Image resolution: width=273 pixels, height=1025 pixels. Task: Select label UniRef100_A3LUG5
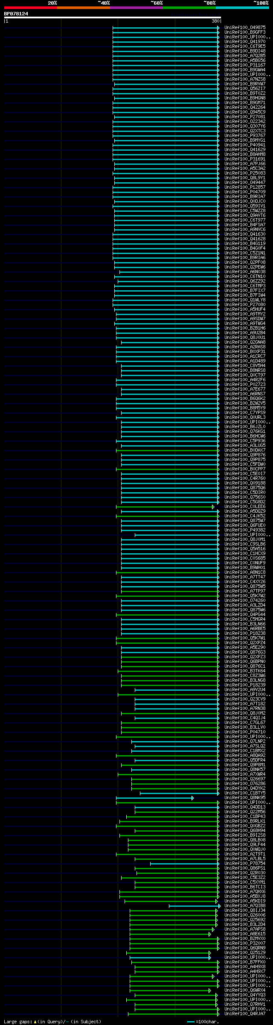pyautogui.click(x=245, y=445)
